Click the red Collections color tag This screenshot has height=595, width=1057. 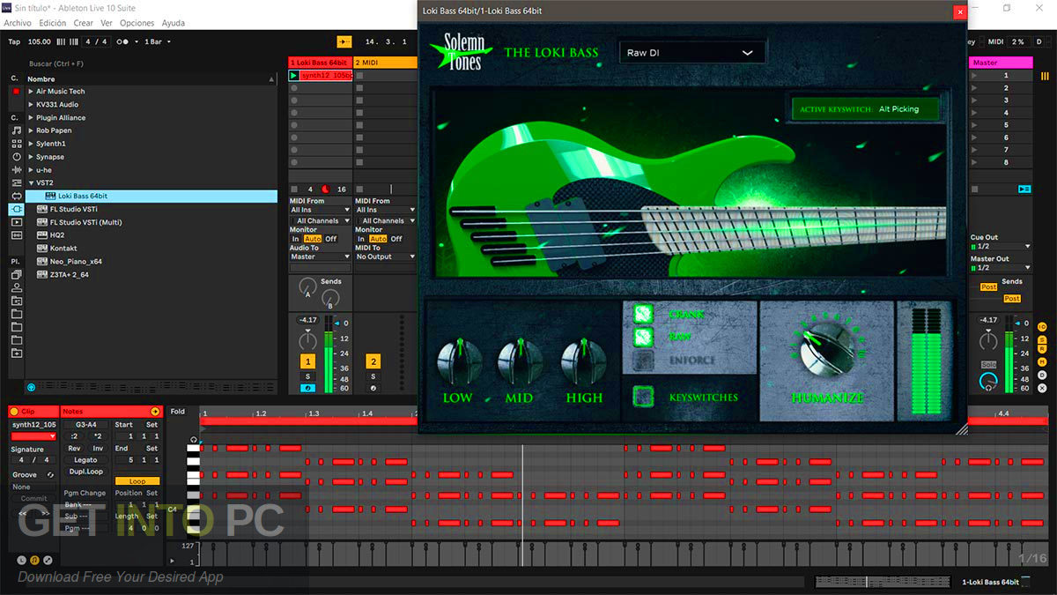(x=15, y=92)
